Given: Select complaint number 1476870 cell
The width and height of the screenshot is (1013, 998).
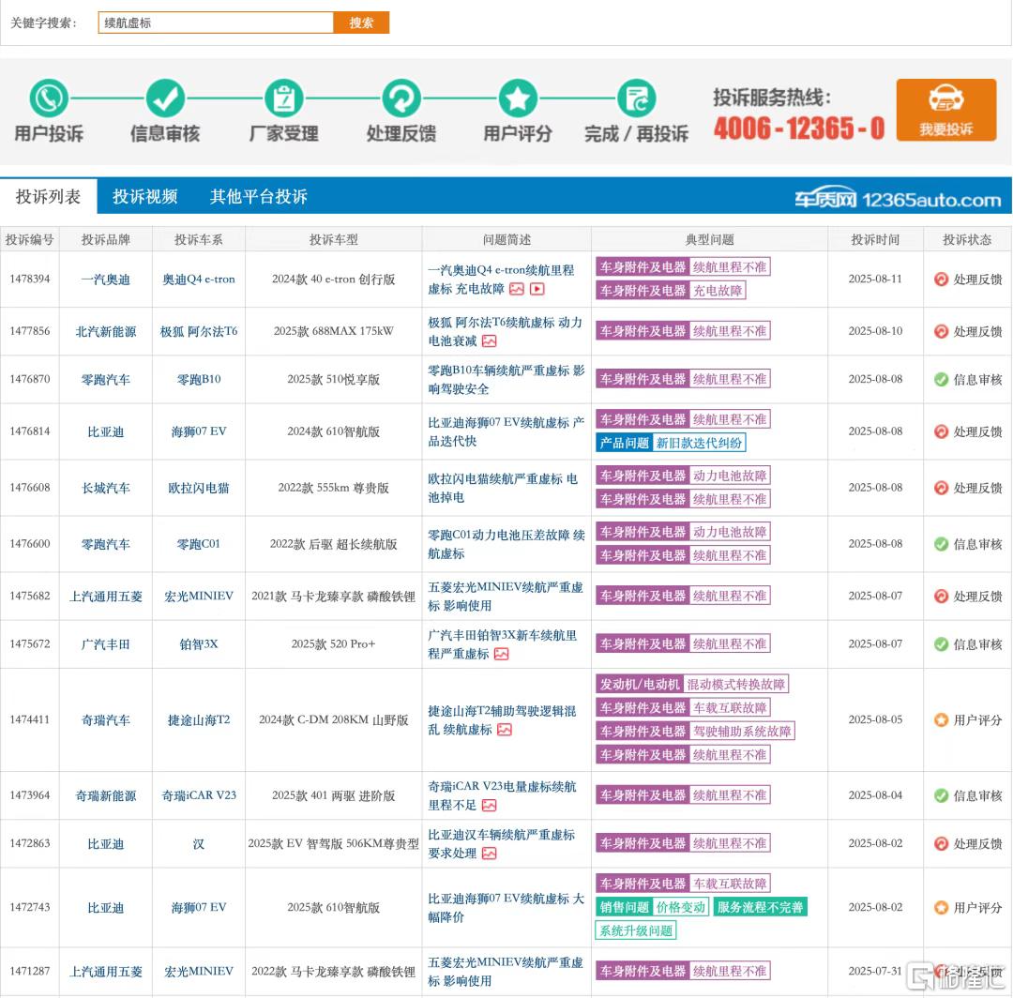Looking at the screenshot, I should click(x=30, y=379).
